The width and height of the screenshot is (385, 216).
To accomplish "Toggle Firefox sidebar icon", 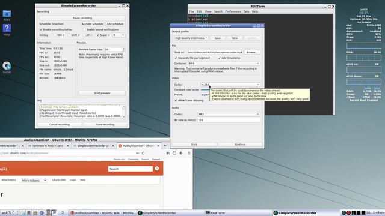I will click(174, 153).
